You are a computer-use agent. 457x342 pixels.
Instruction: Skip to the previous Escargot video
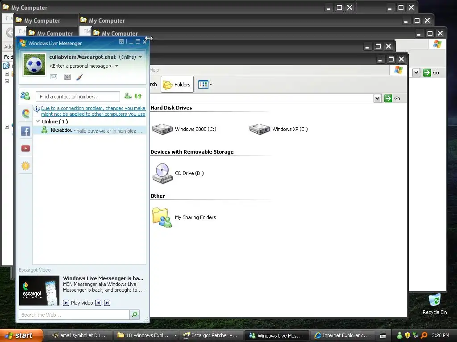pyautogui.click(x=98, y=303)
